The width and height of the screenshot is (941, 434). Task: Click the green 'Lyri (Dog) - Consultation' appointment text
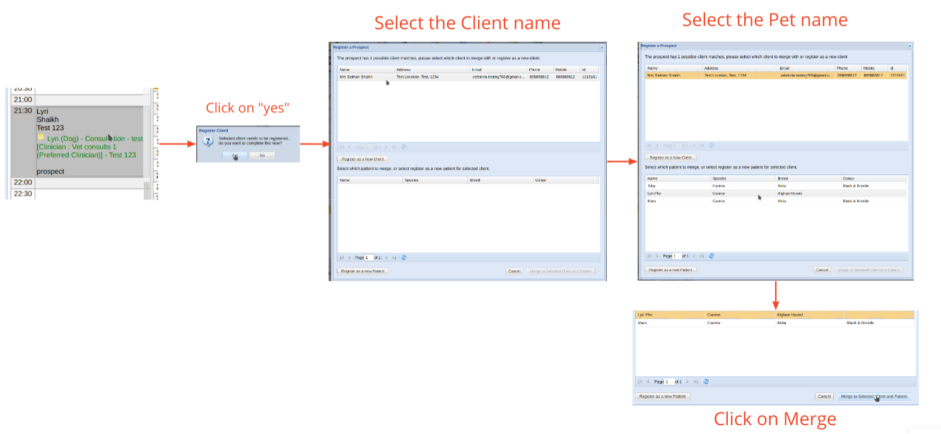pyautogui.click(x=90, y=146)
